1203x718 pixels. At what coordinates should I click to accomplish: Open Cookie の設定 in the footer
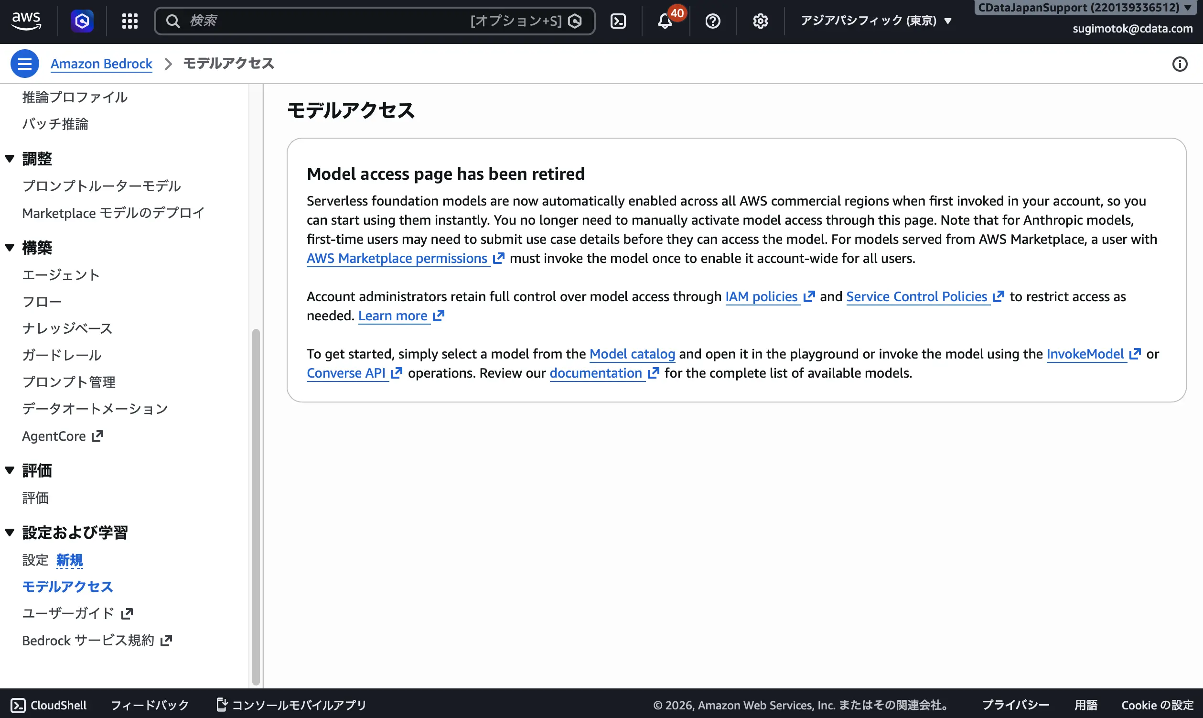(1157, 705)
